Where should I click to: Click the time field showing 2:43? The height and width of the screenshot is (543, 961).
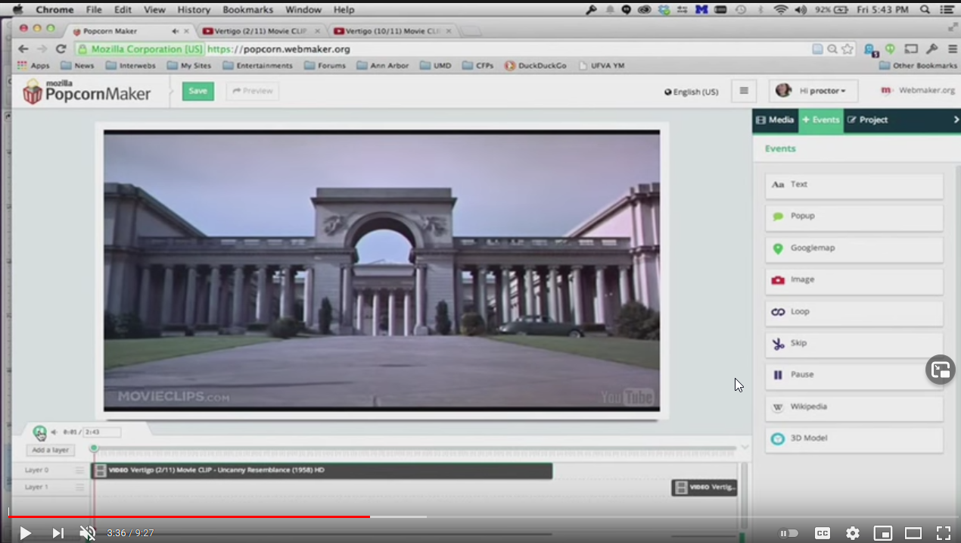102,432
